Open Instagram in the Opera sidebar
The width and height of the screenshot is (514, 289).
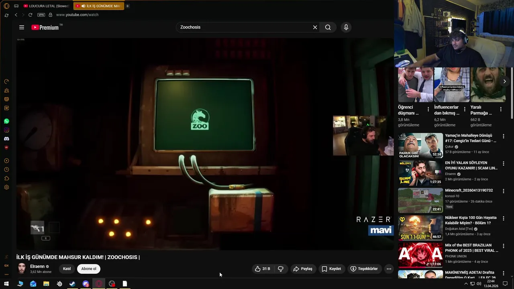pyautogui.click(x=6, y=130)
